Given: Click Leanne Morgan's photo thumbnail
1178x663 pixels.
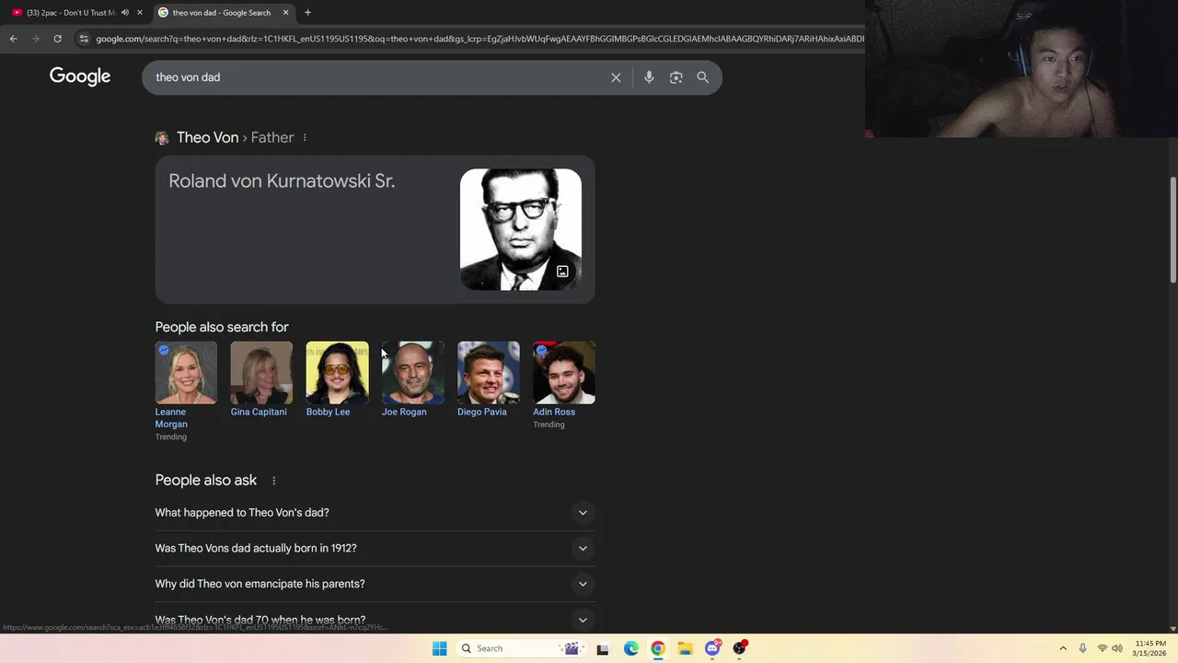Looking at the screenshot, I should (x=186, y=373).
